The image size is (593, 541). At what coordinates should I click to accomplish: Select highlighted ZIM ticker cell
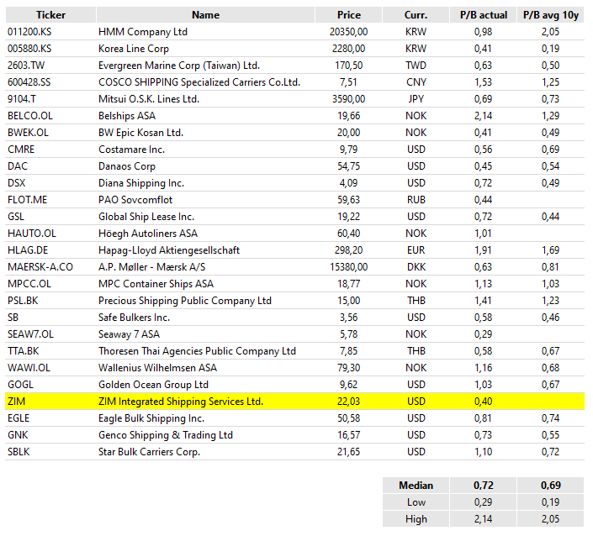50,402
